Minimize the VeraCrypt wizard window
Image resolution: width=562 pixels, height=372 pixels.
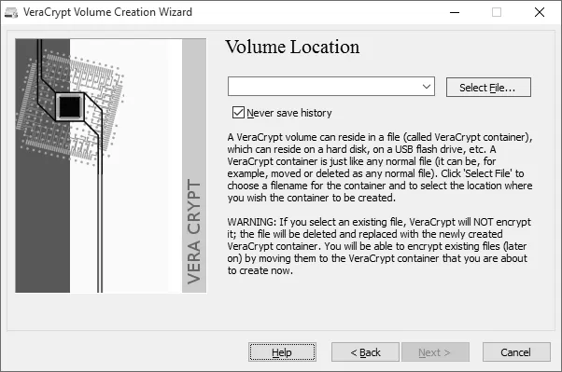[x=455, y=12]
